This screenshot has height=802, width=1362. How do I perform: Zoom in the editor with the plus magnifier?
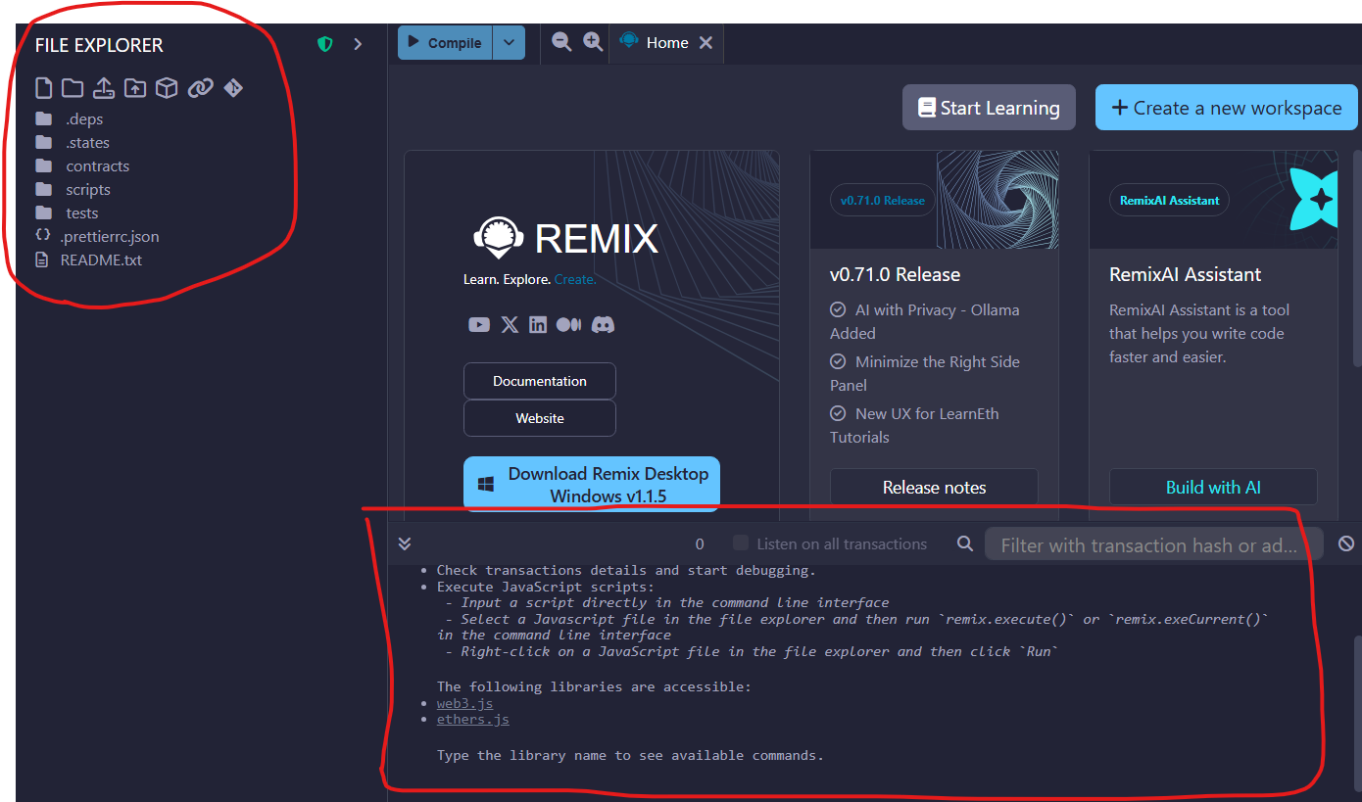click(593, 41)
